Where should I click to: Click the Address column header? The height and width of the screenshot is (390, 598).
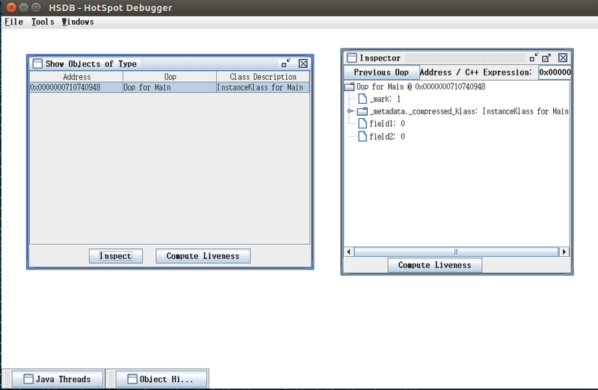pos(76,77)
